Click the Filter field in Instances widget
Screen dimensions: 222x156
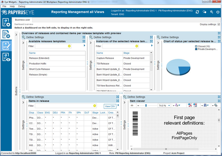click(120, 46)
